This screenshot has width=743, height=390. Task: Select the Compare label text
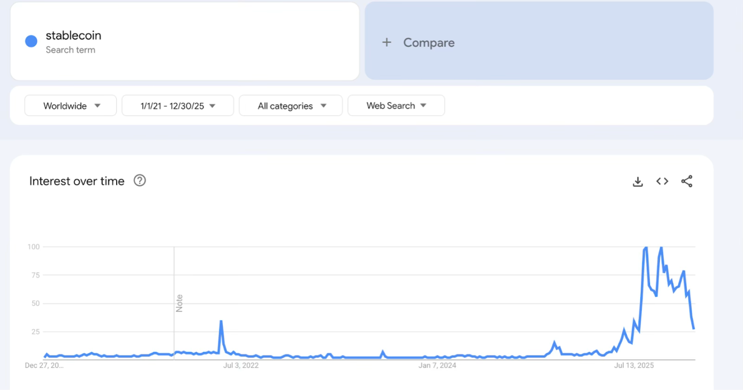point(429,43)
